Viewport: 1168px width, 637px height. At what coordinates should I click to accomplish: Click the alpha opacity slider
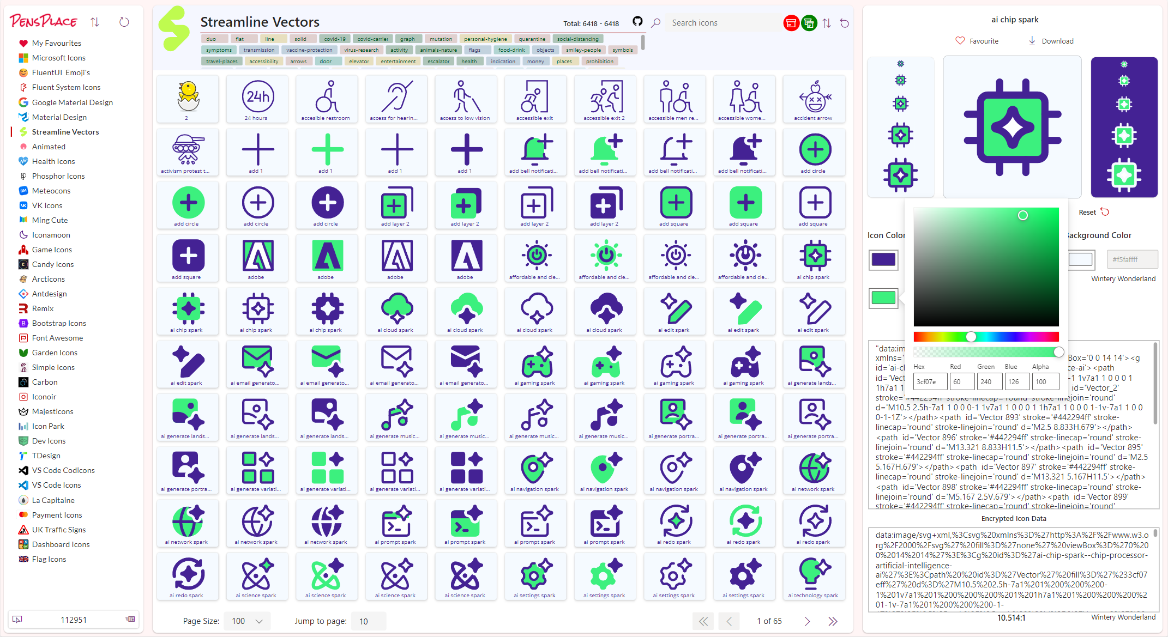[986, 352]
